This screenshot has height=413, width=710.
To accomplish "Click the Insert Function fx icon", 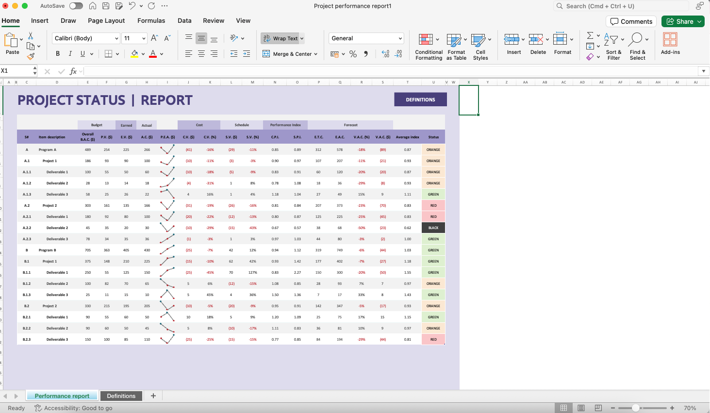I will 73,71.
